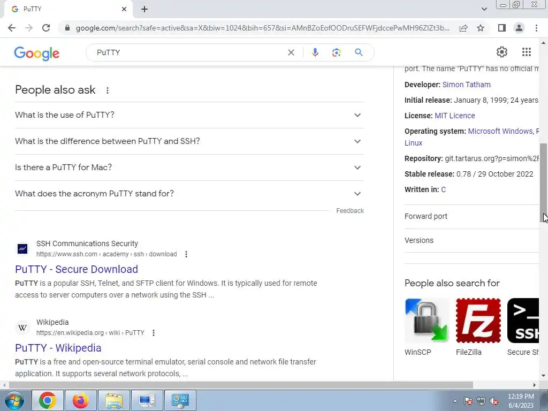Click the vertical scrollbar thumb

click(544, 183)
